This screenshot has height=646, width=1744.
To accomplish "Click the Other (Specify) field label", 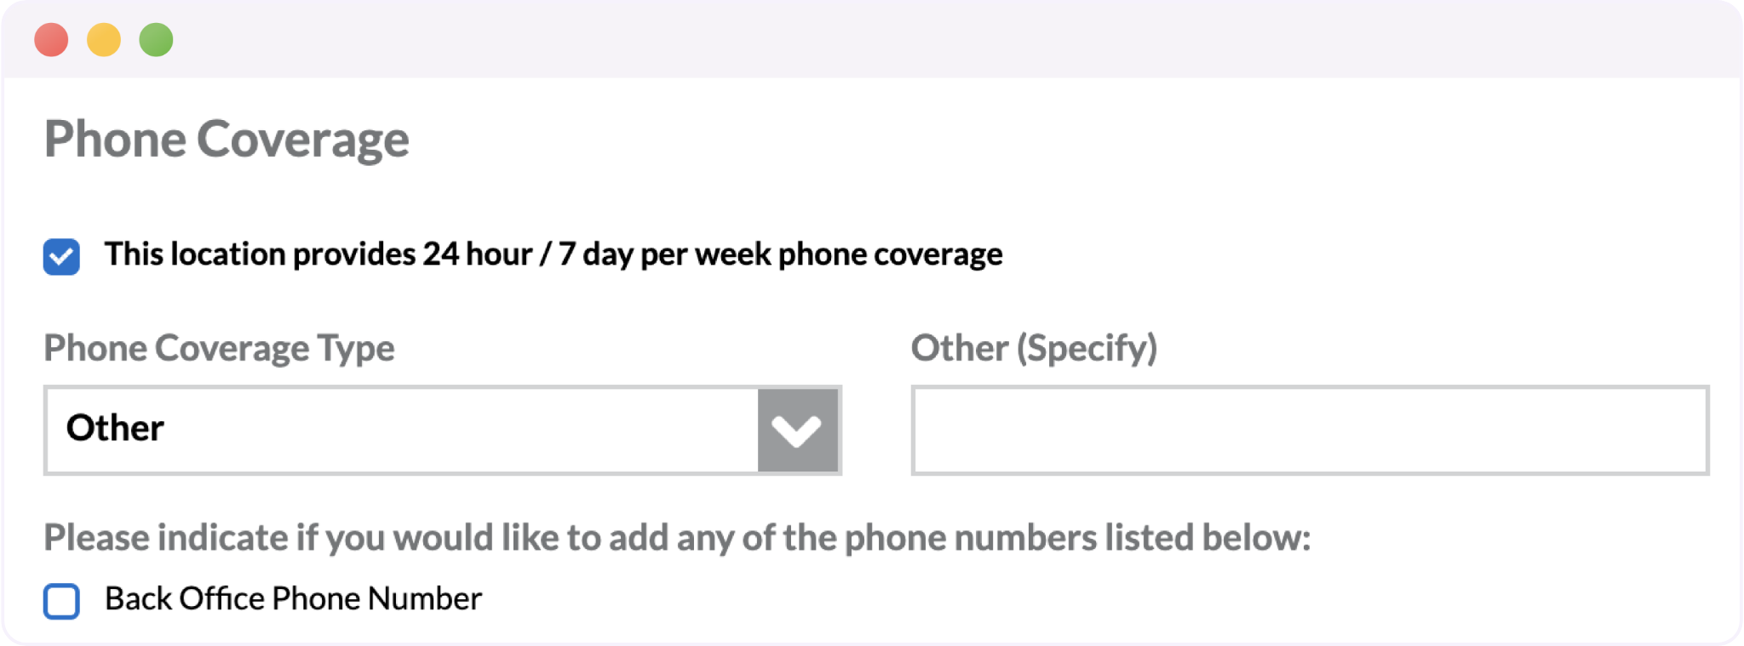I will pyautogui.click(x=1034, y=348).
